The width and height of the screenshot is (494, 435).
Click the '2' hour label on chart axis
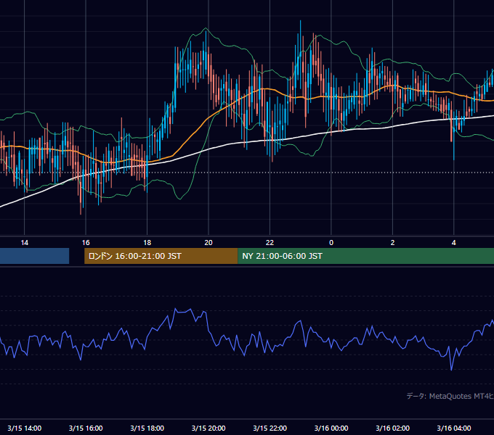(x=392, y=243)
